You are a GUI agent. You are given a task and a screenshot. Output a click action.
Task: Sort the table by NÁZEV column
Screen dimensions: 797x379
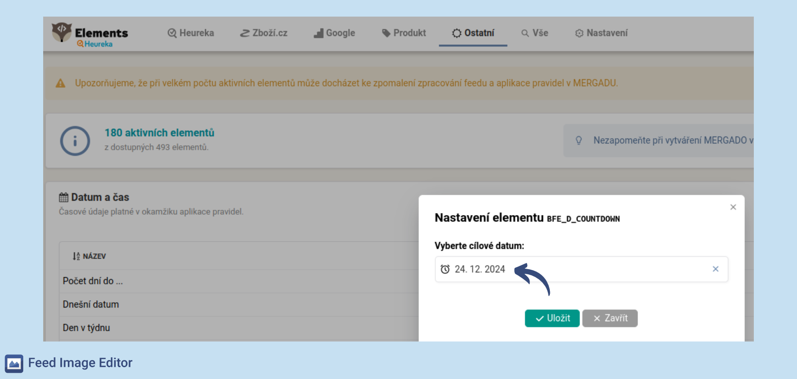click(89, 256)
